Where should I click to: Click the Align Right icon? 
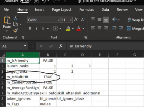(106, 28)
